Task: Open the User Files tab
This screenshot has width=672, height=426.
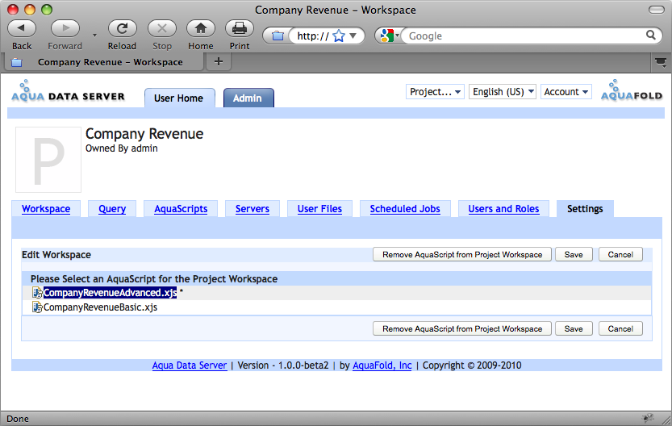Action: pyautogui.click(x=319, y=209)
